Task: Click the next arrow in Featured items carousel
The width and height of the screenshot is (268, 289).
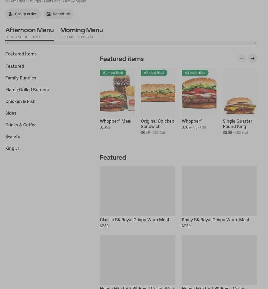Action: pos(252,58)
